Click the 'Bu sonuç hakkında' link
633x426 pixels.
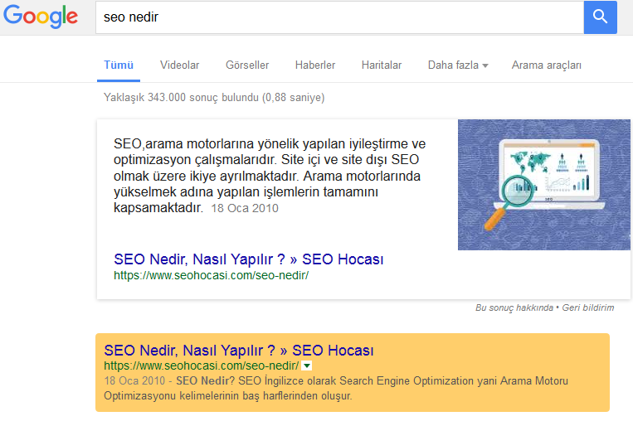(514, 307)
